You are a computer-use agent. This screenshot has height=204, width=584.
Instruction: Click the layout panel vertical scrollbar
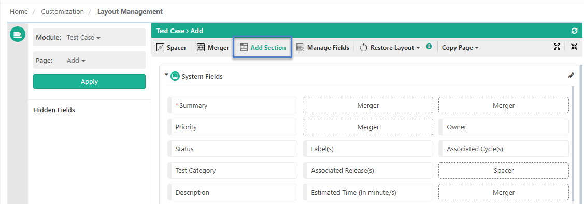coord(581,134)
